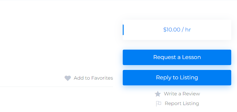Click the Reply to Listing button
237x112 pixels.
[x=177, y=77]
